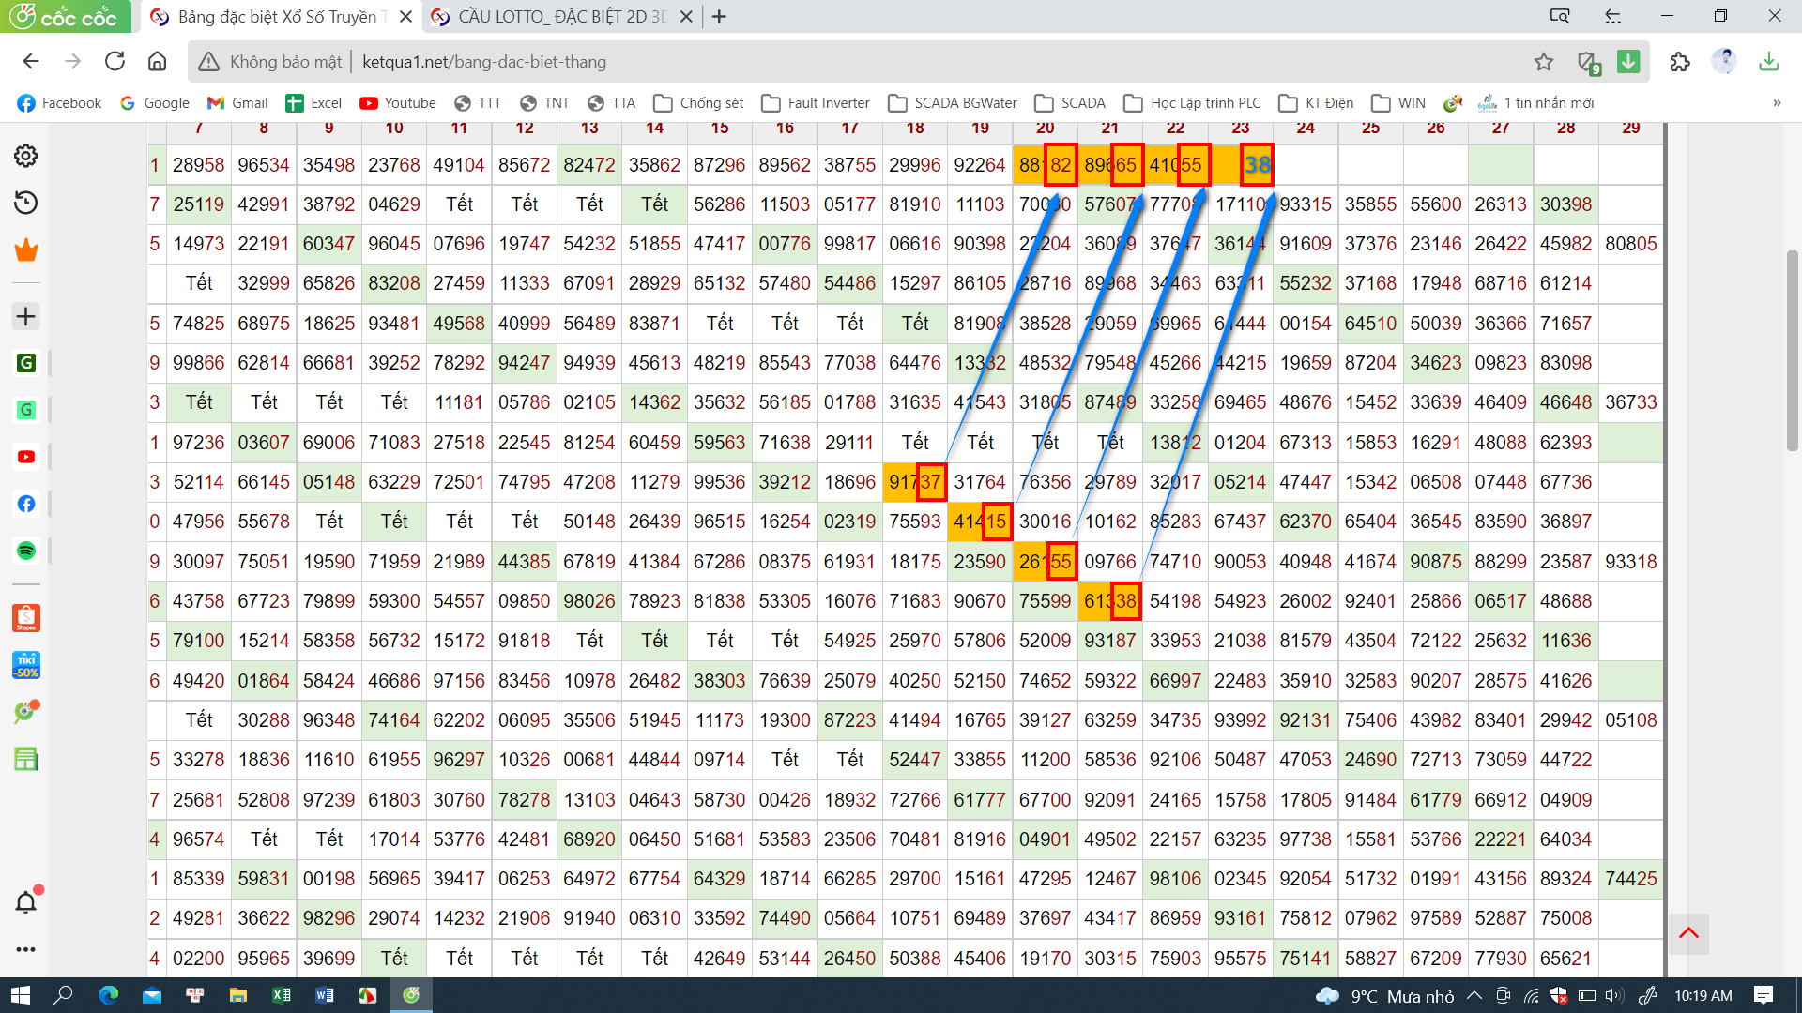This screenshot has height=1013, width=1802.
Task: Open the sidebar more options ellipsis
Action: coord(25,949)
